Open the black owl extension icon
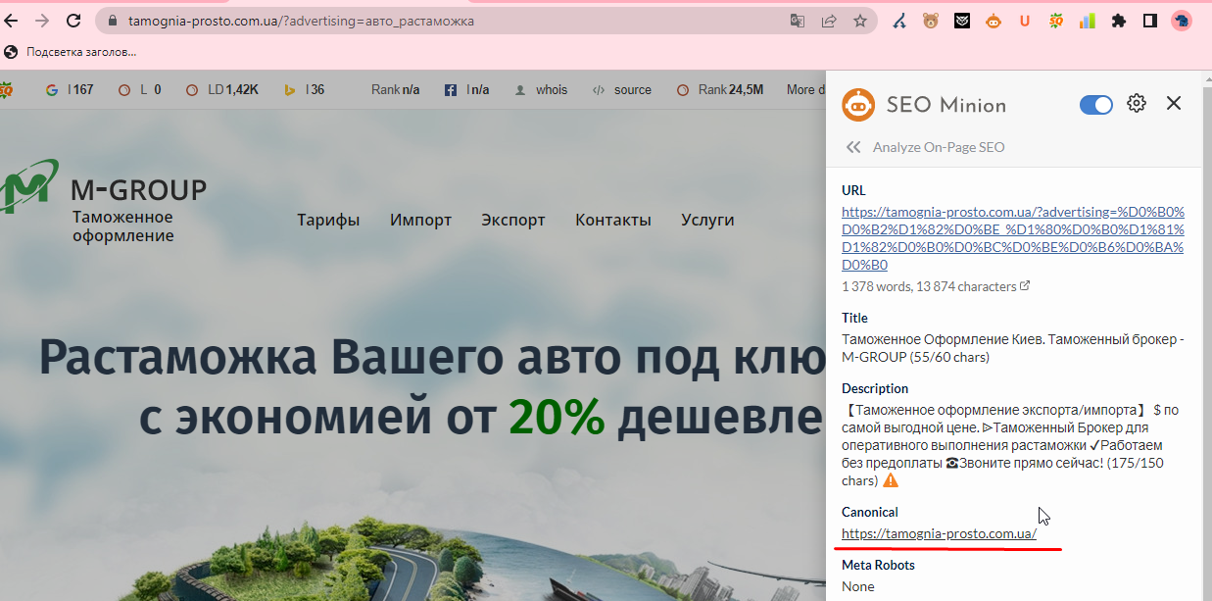Screen dimensions: 1212x601 pos(962,21)
